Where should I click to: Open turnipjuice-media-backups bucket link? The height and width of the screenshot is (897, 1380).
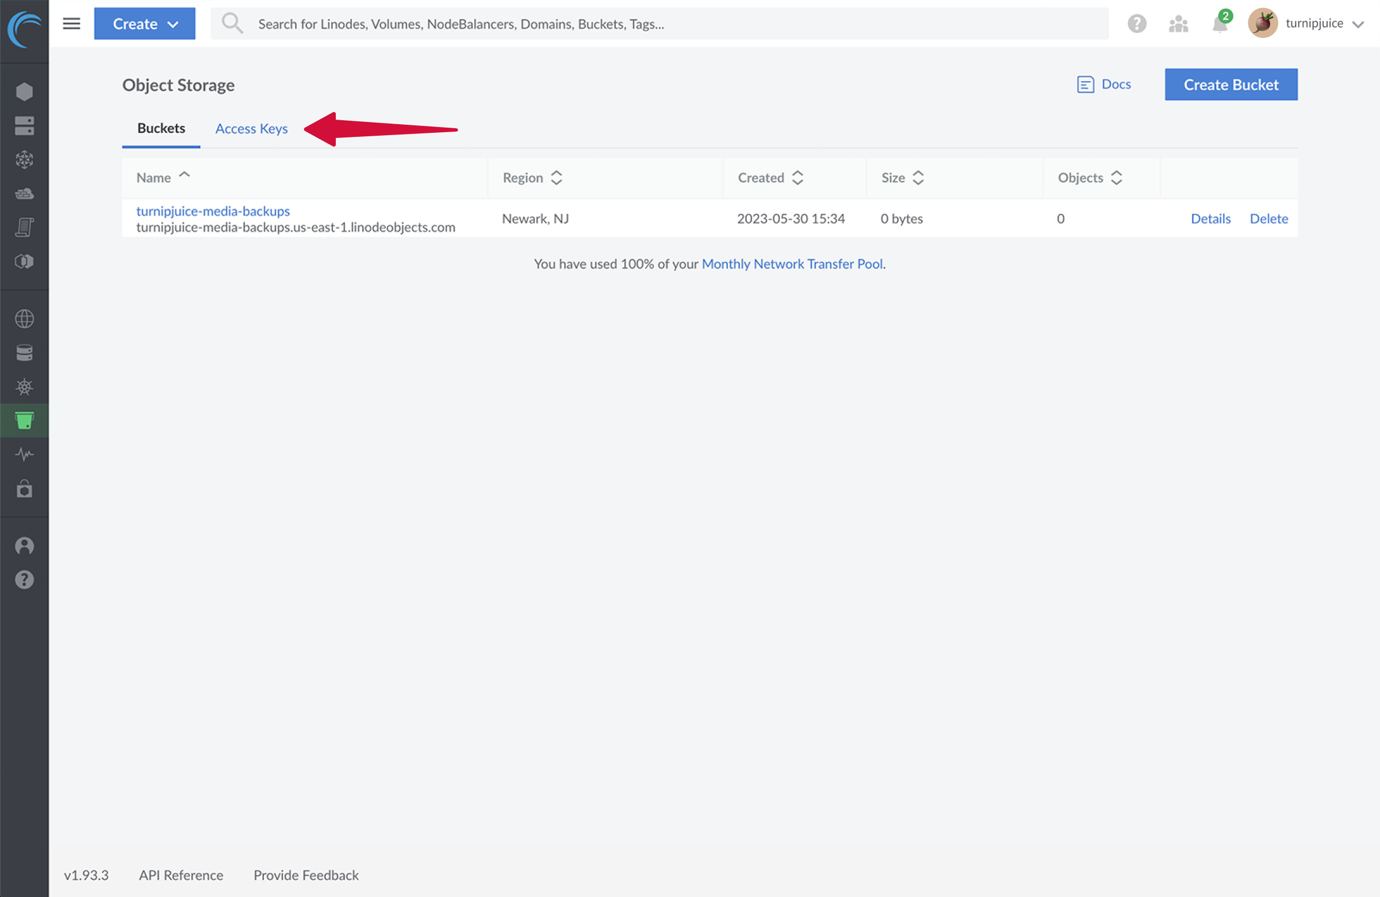(213, 211)
